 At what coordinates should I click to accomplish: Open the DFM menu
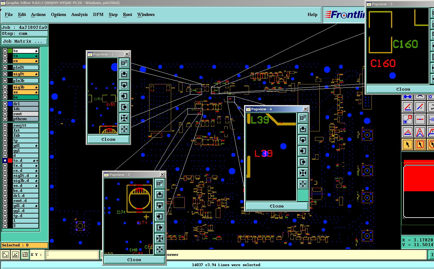98,14
